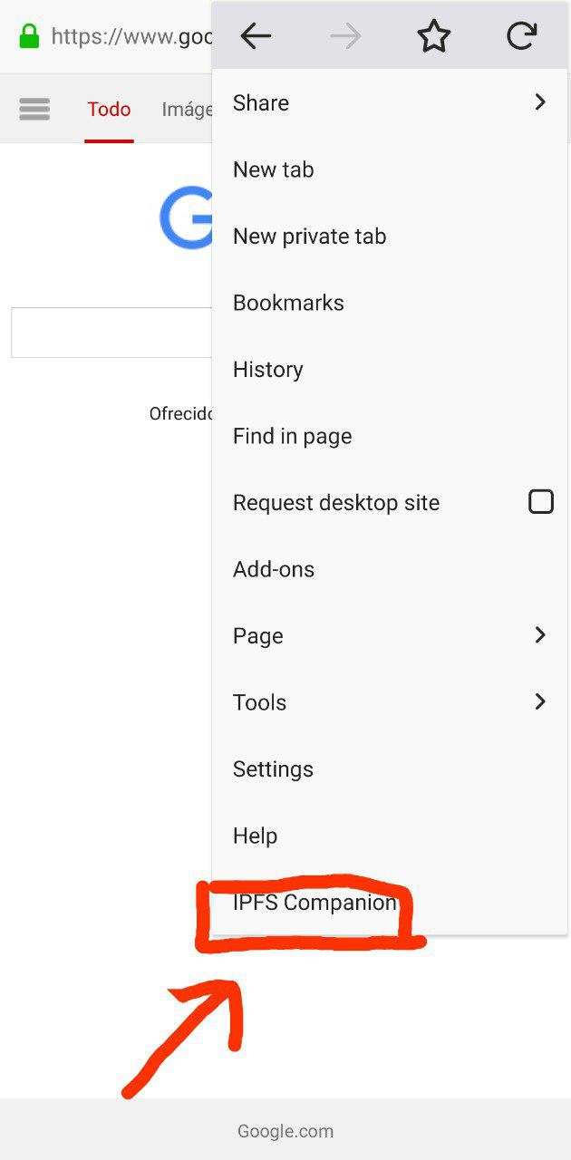Open Add-ons menu entry
This screenshot has width=571, height=1160.
click(390, 569)
